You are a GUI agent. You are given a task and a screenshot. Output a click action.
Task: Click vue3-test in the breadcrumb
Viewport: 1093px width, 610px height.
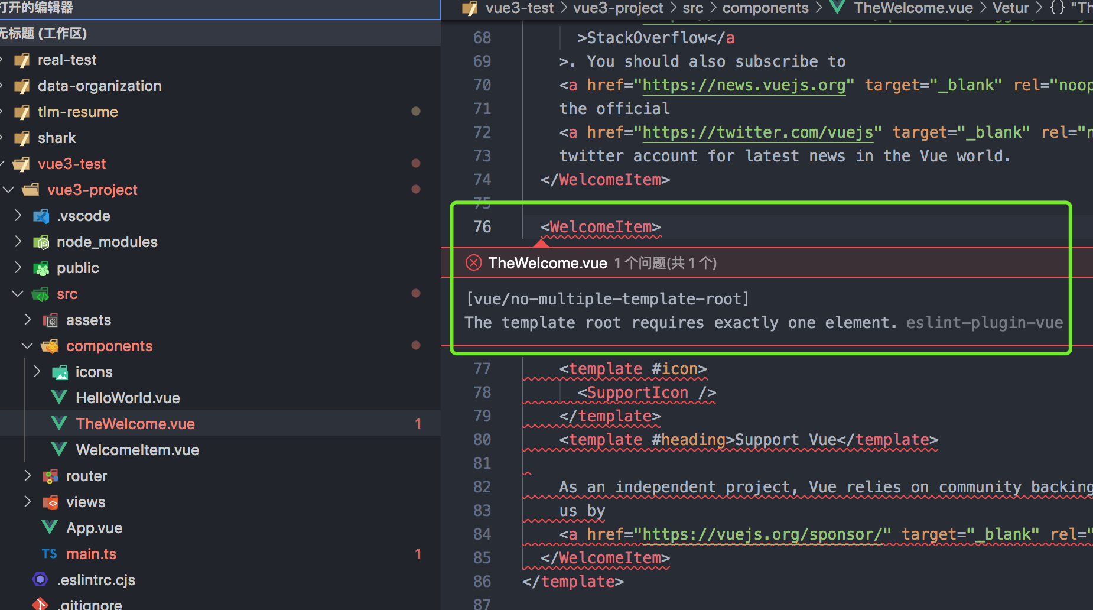(x=519, y=8)
